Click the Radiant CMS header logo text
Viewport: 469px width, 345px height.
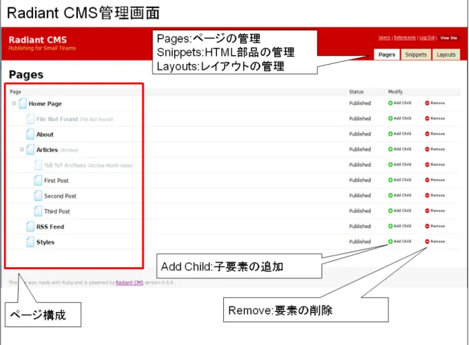(38, 40)
